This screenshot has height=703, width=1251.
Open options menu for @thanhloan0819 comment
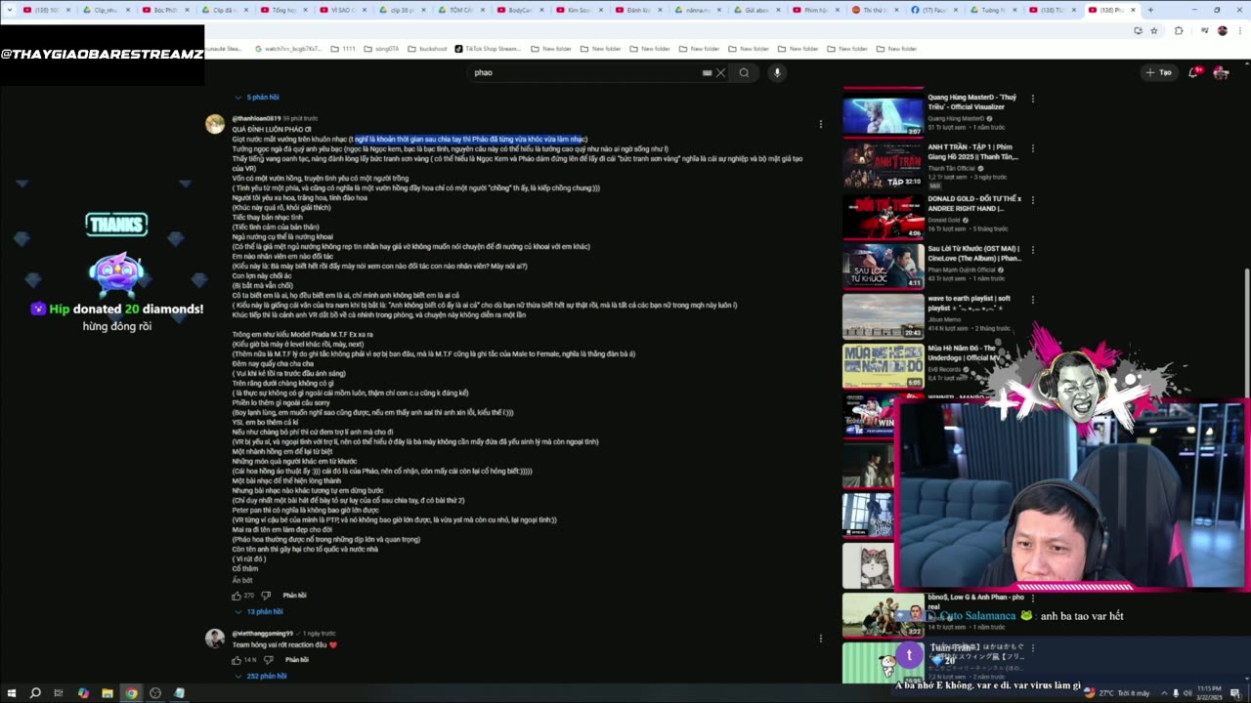click(821, 124)
